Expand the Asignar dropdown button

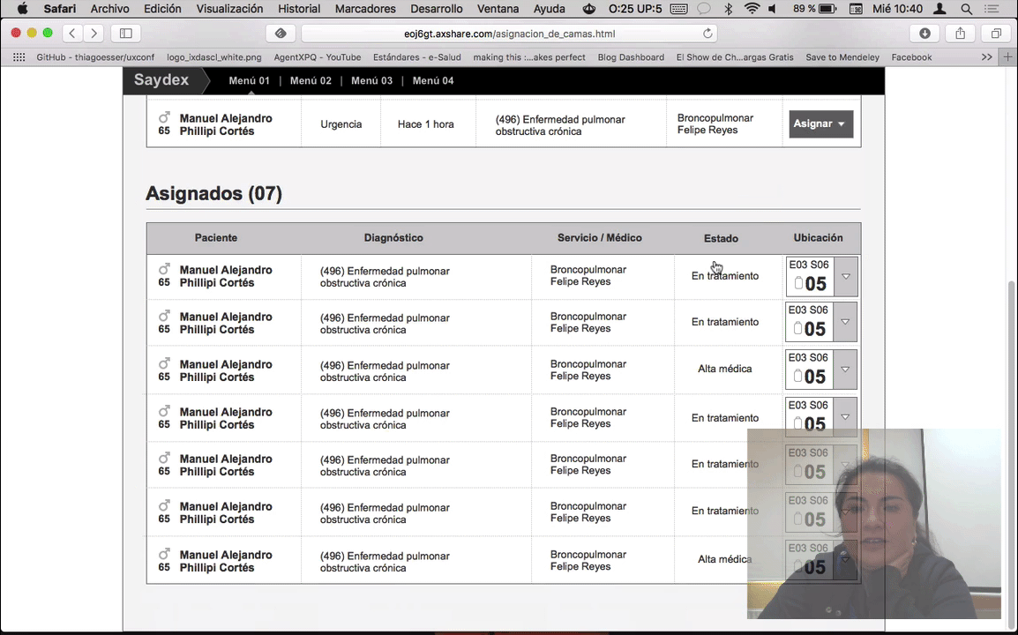pos(820,124)
